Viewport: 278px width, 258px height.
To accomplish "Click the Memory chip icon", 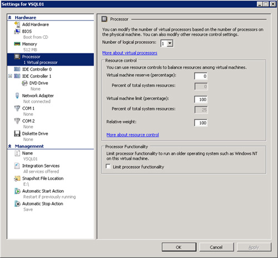I will point(17,44).
